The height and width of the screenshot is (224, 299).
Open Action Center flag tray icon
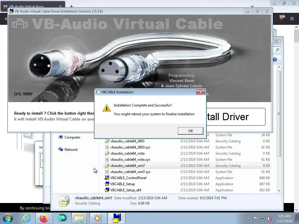pyautogui.click(x=255, y=218)
